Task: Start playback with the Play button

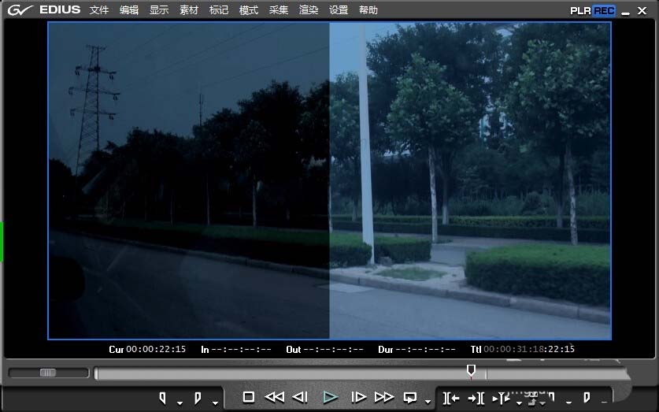Action: [331, 397]
